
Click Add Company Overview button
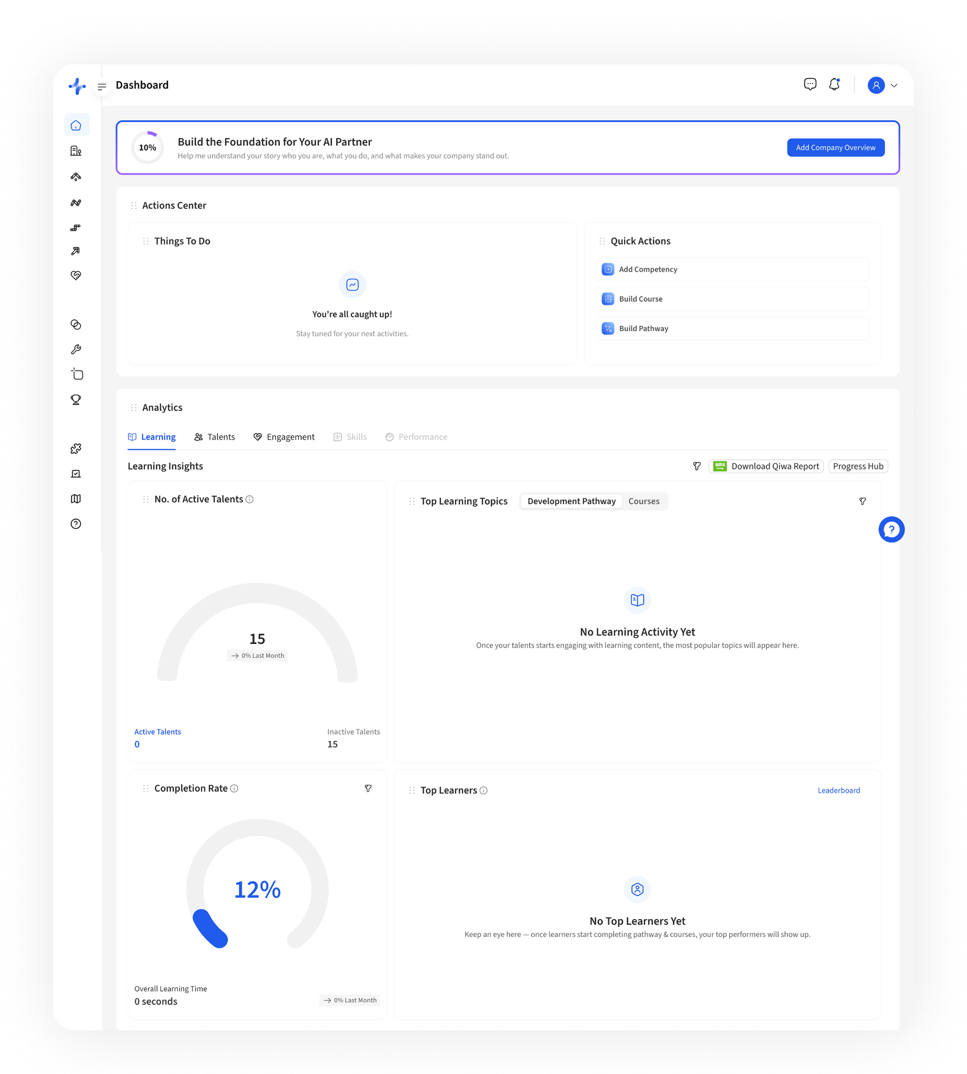[x=835, y=148]
